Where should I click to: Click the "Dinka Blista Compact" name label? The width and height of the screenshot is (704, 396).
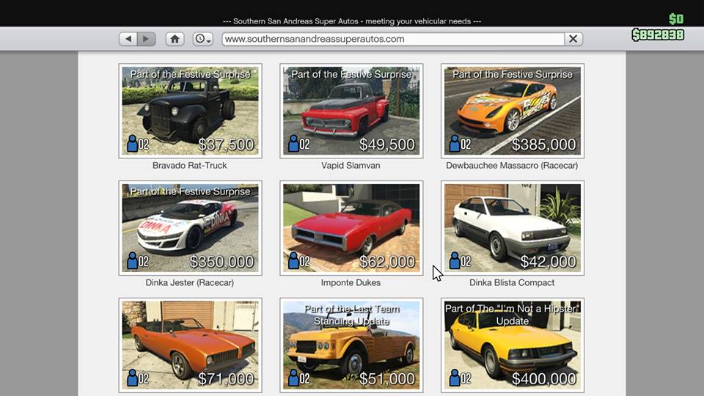pyautogui.click(x=512, y=283)
